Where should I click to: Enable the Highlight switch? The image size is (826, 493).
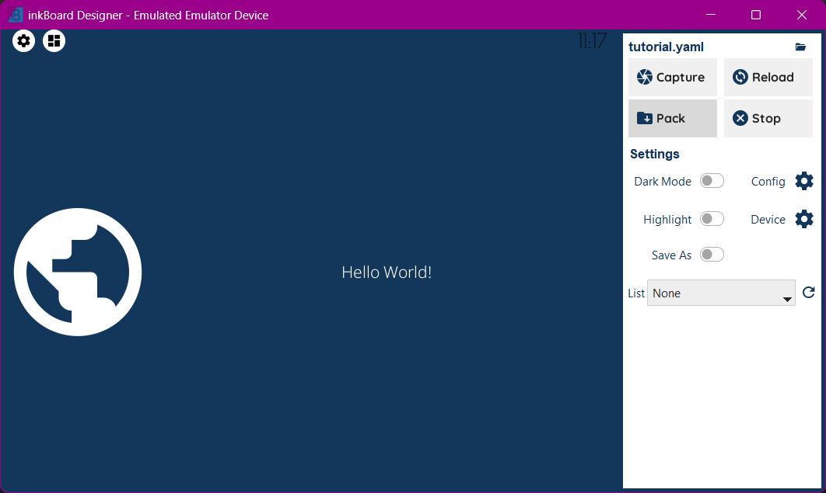(x=712, y=219)
